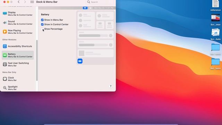Select the green Battery sidebar icon
Image resolution: width=222 pixels, height=125 pixels.
(x=5, y=55)
